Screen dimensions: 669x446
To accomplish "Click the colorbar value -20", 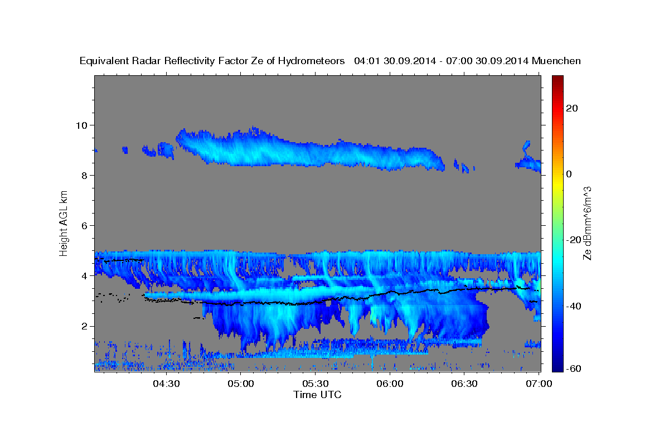I will (573, 240).
